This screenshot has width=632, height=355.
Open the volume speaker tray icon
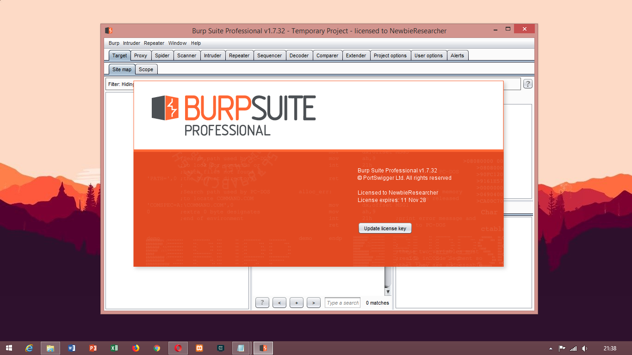pos(585,349)
